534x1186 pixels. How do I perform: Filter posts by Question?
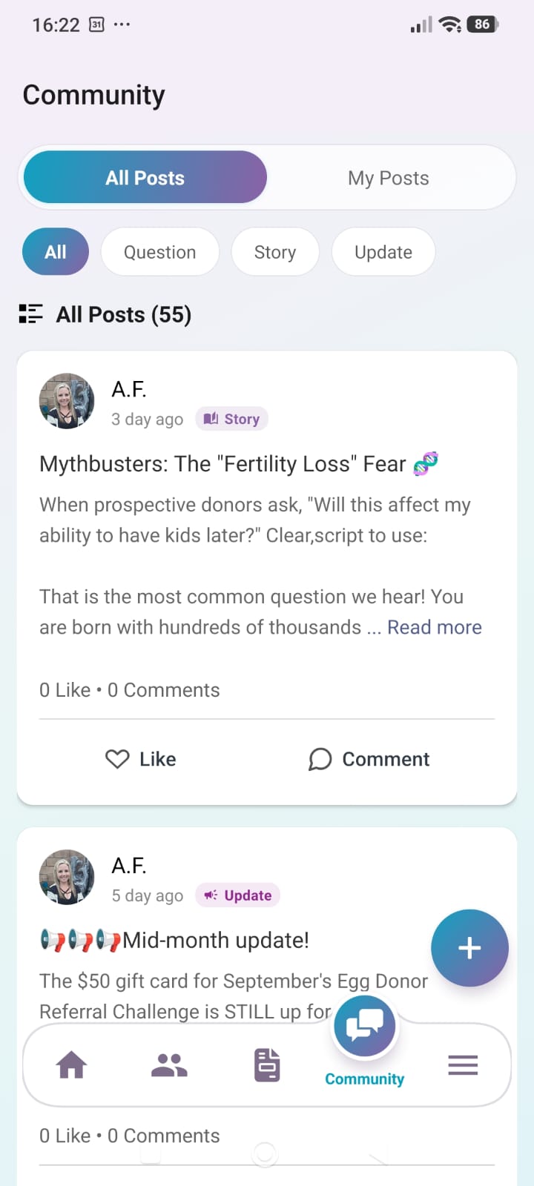[159, 252]
